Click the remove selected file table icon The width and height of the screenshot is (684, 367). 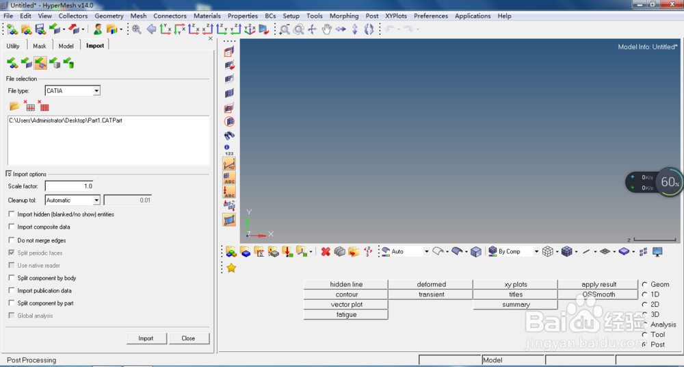29,105
